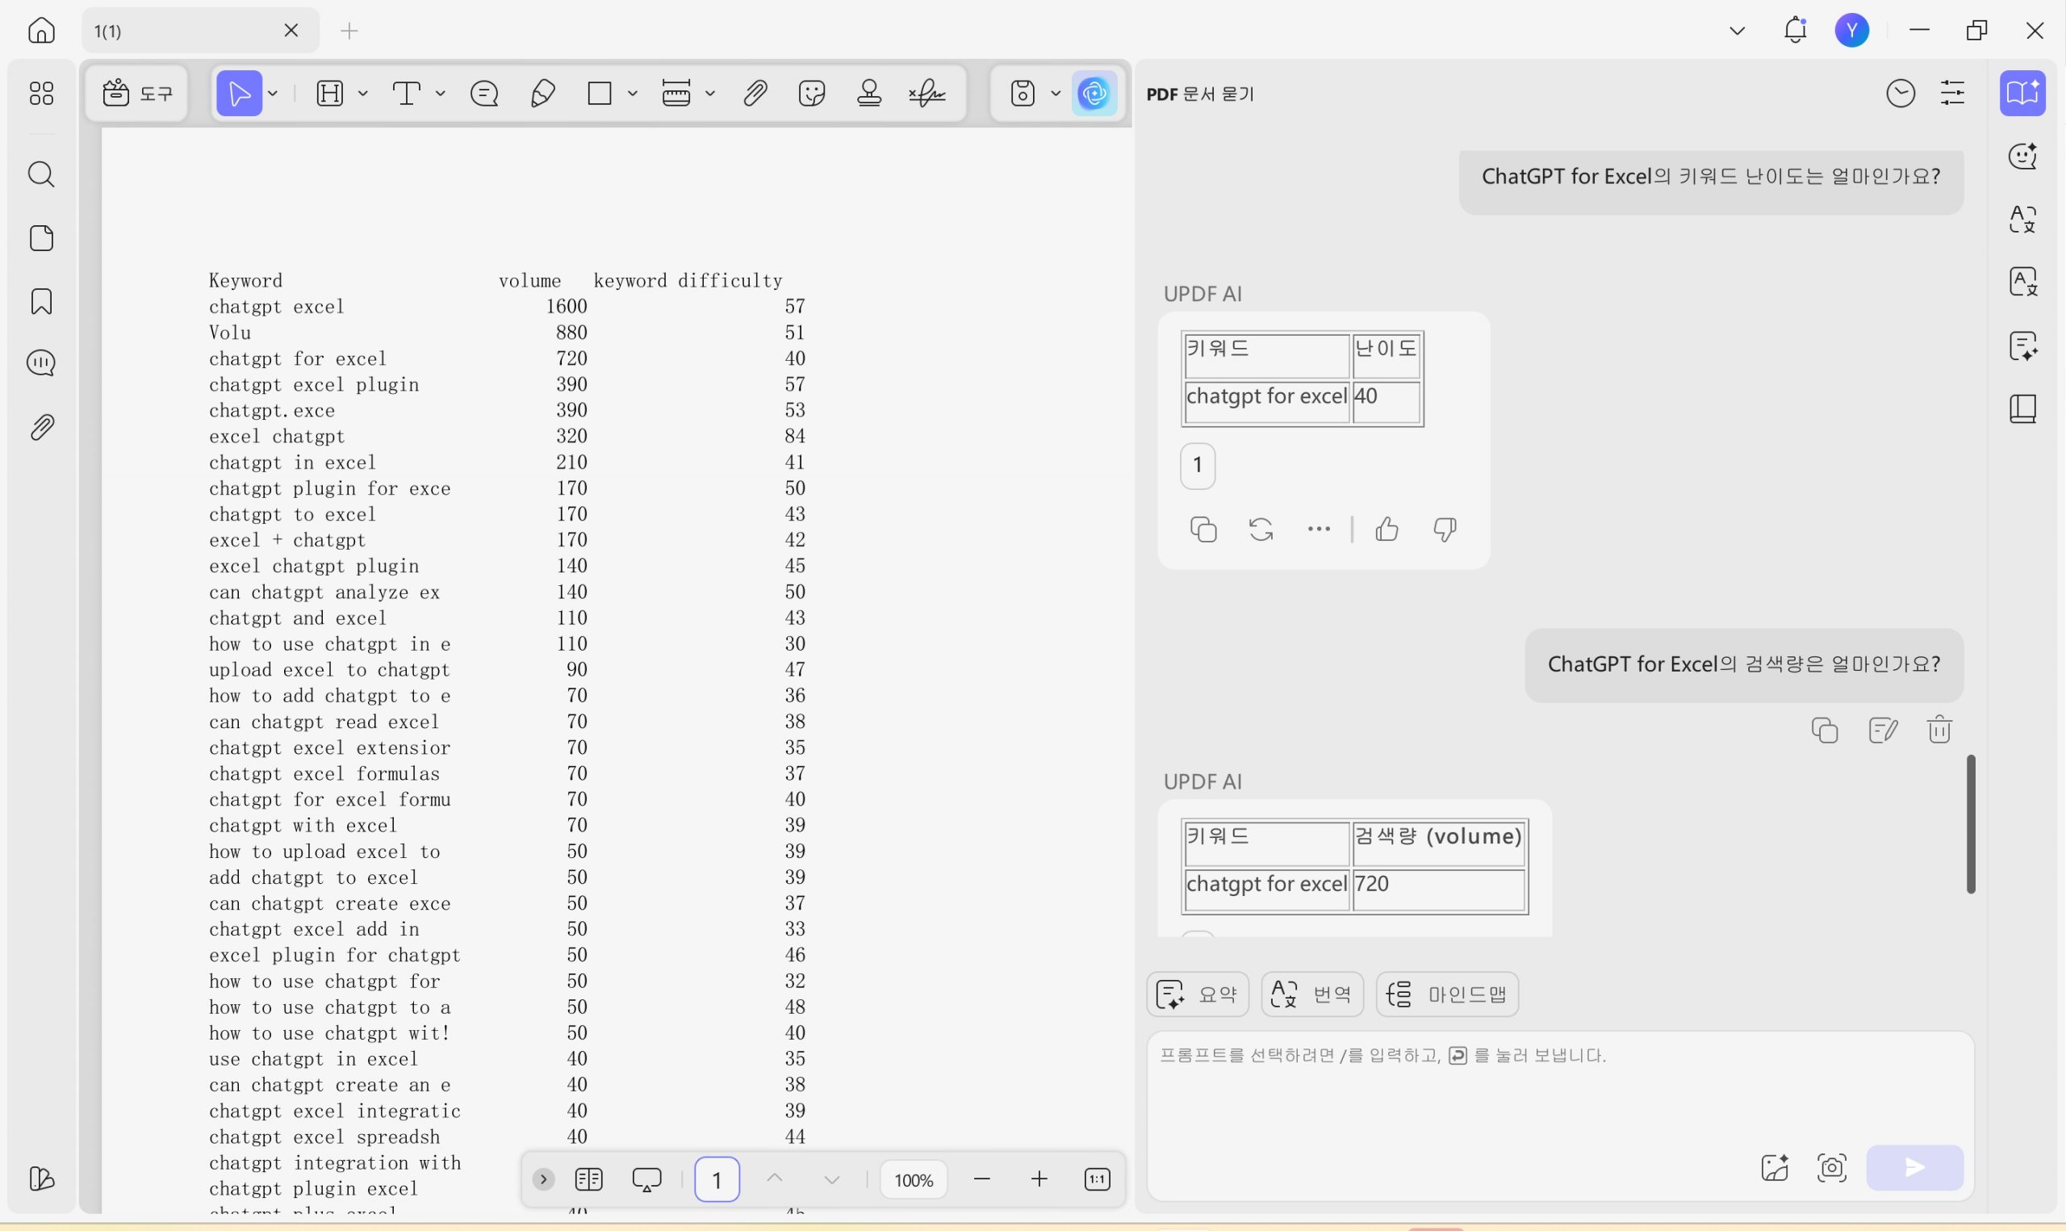Open the highlight tool dropdown arrow
The width and height of the screenshot is (2066, 1231).
click(x=363, y=94)
